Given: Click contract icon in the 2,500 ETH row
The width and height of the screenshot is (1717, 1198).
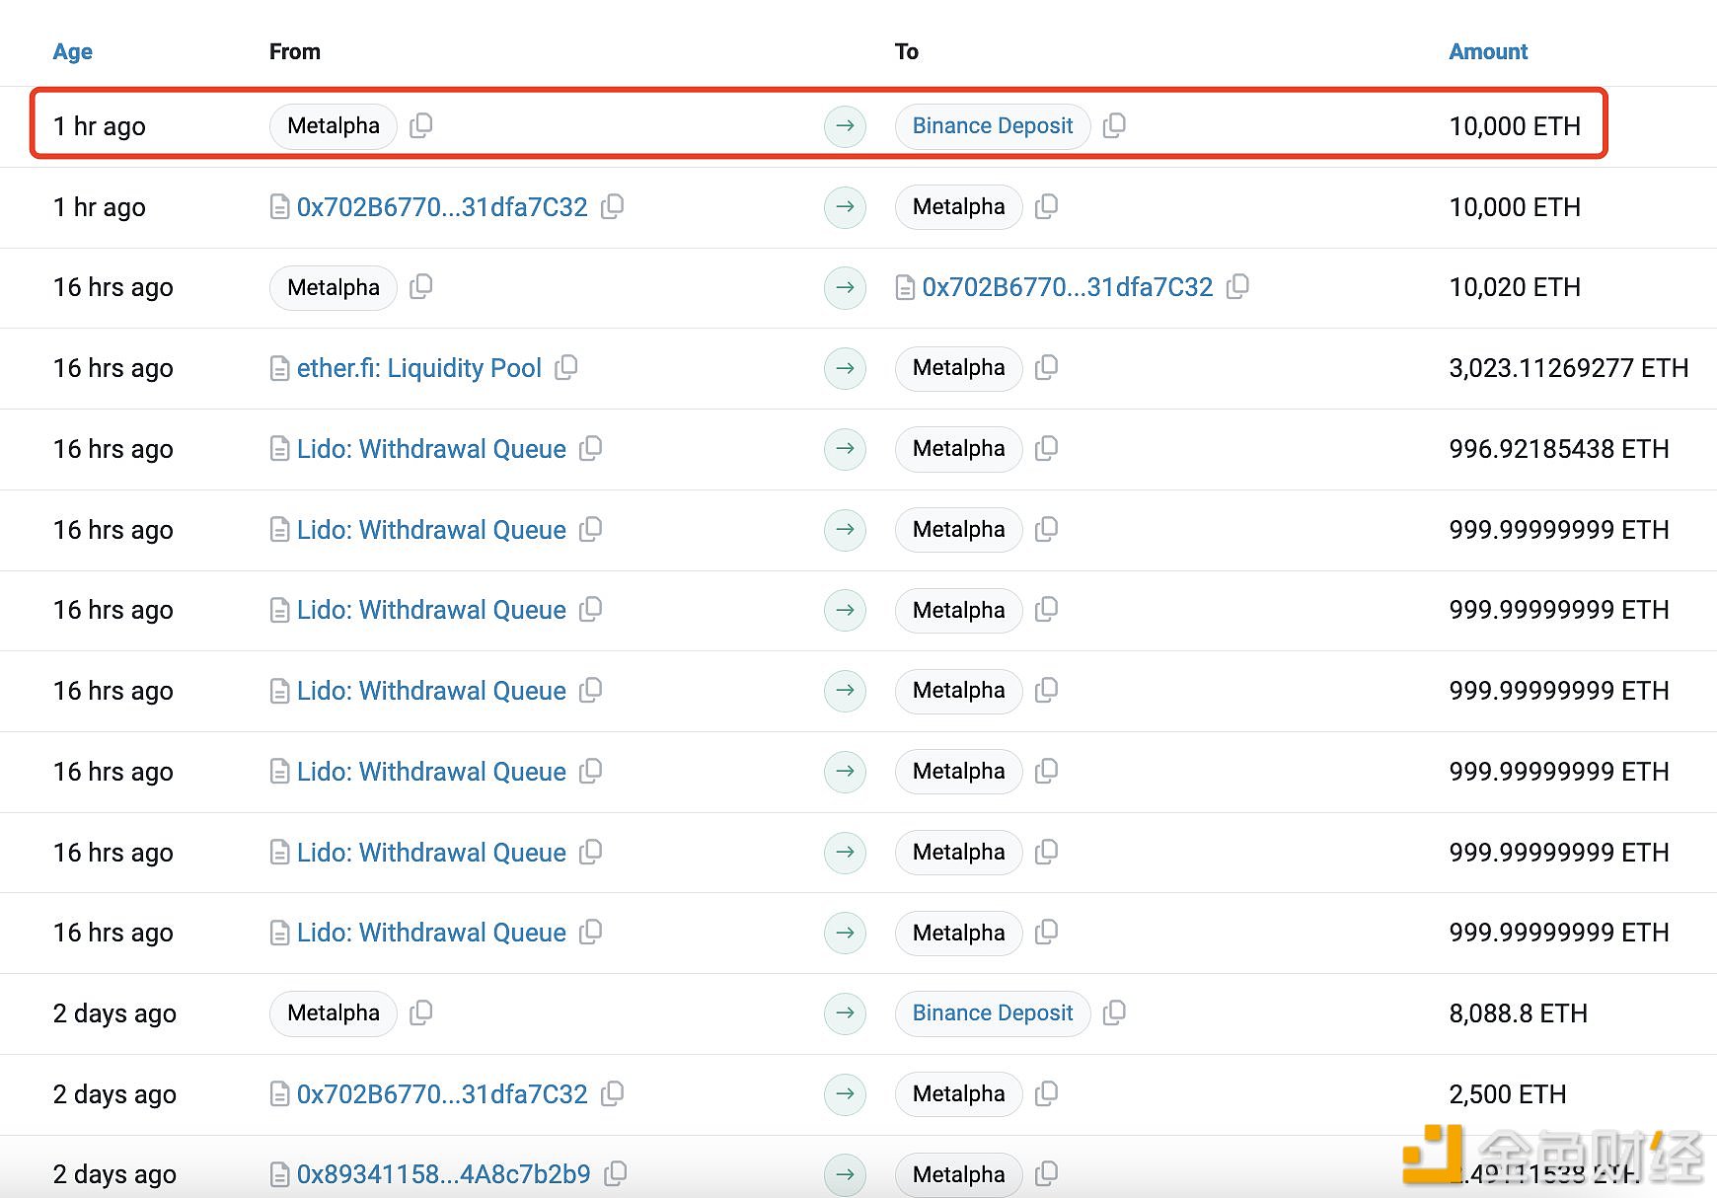Looking at the screenshot, I should (279, 1094).
